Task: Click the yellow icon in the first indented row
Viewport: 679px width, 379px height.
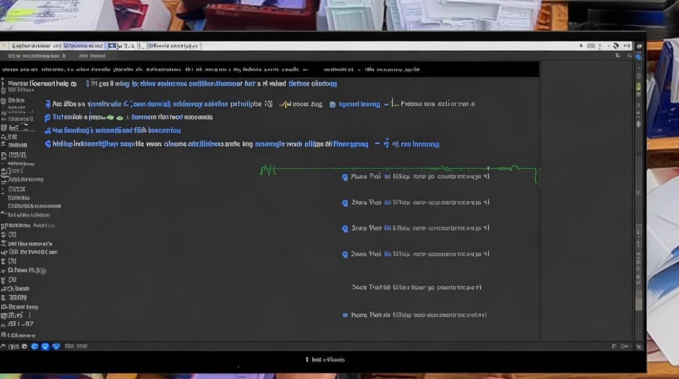Action: 286,104
